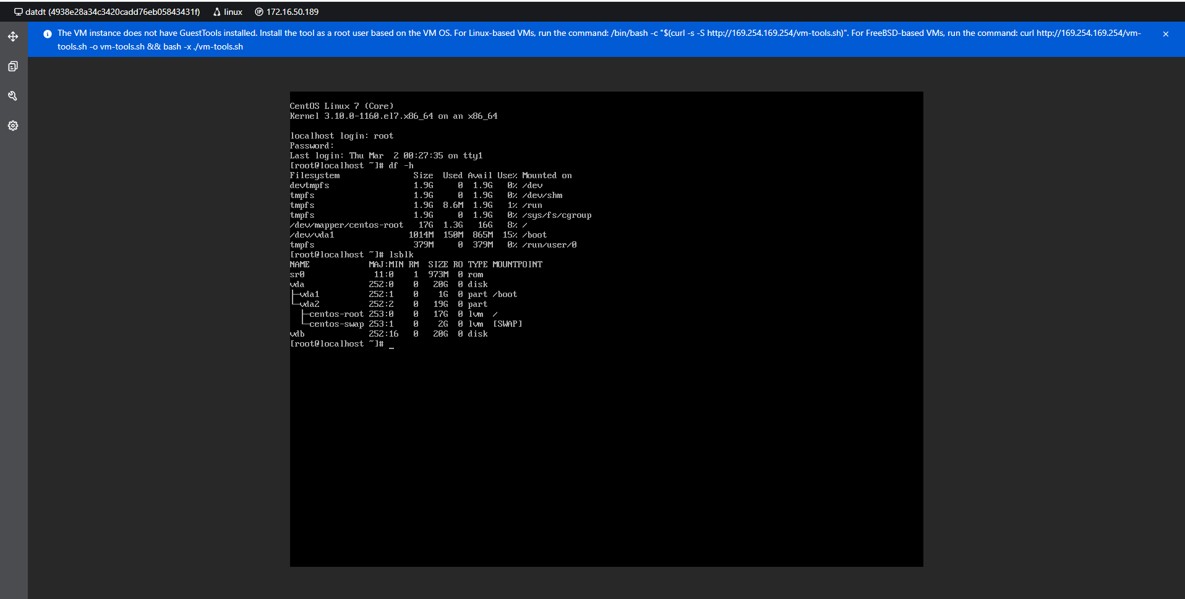Click the IP badge icon in header
The width and height of the screenshot is (1185, 599).
pos(259,12)
